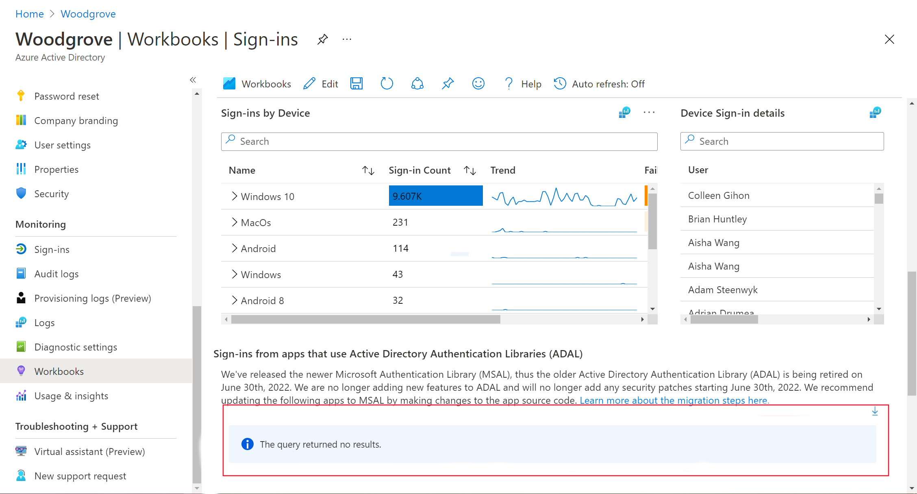Viewport: 917px width, 494px height.
Task: Expand the Windows 10 row
Action: coord(234,196)
